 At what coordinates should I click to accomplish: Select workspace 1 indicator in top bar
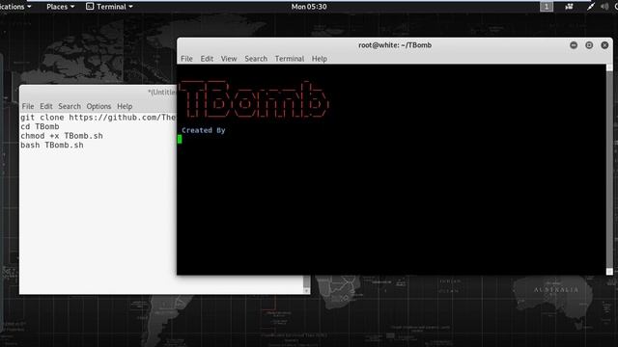547,7
